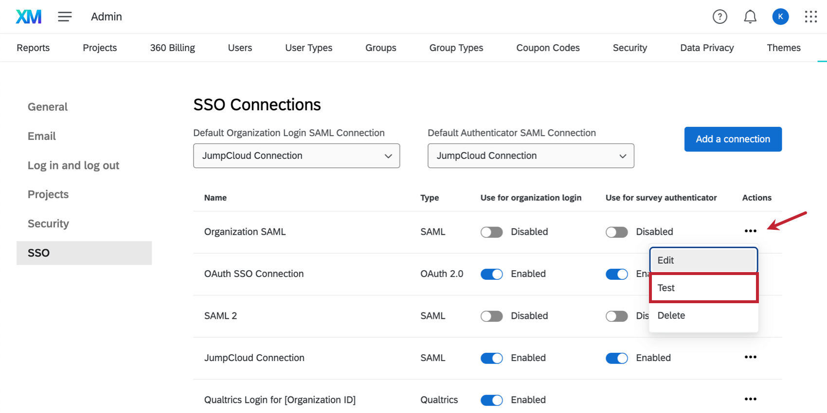Image resolution: width=827 pixels, height=413 pixels.
Task: Open the app switcher grid icon
Action: [x=811, y=17]
